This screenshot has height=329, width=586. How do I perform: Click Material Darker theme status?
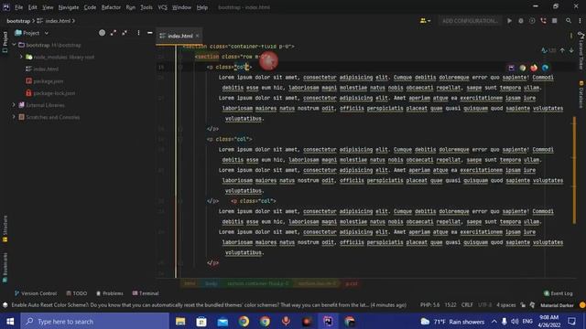[x=557, y=304]
